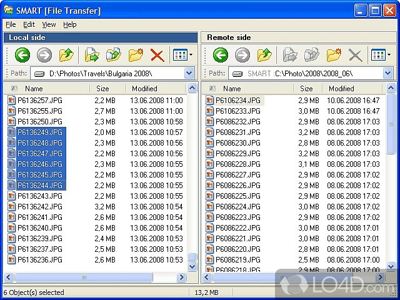Viewport: 400px width, 300px height.
Task: Sort Local side list by Modified column
Action: click(x=156, y=89)
